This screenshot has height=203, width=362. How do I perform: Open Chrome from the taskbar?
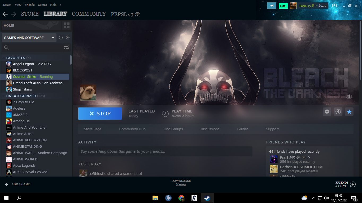point(181,198)
